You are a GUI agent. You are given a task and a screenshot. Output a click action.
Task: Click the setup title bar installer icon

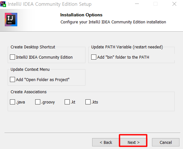(3, 4)
